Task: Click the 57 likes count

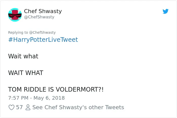Action: [x=19, y=107]
